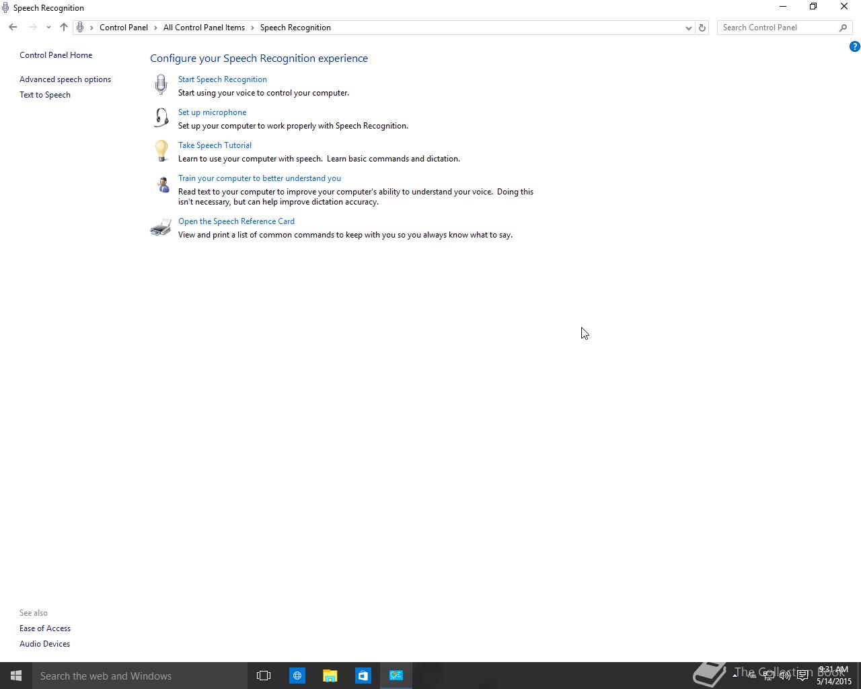Open the recent locations dropdown arrow
This screenshot has width=861, height=689.
point(48,28)
